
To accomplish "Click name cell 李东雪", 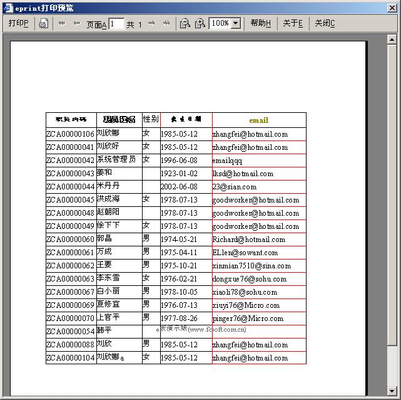I will click(119, 279).
